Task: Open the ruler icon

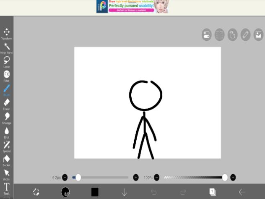Action: [245, 35]
